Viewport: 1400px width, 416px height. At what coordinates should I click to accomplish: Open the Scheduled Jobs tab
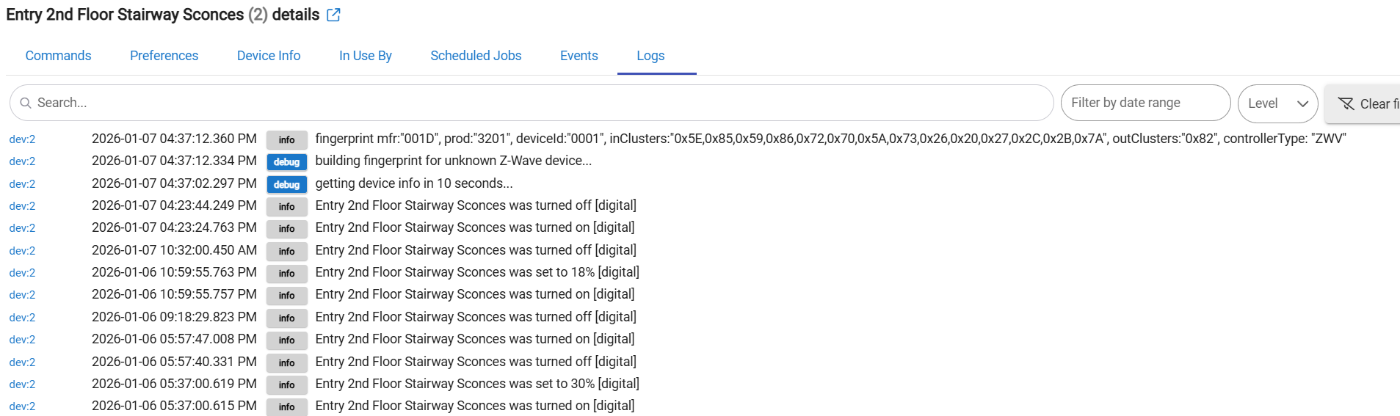click(476, 56)
